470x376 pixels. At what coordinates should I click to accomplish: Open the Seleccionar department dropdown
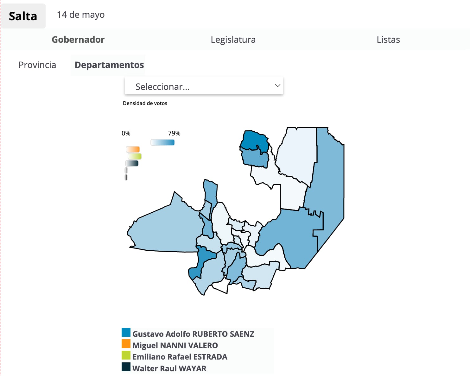click(204, 86)
